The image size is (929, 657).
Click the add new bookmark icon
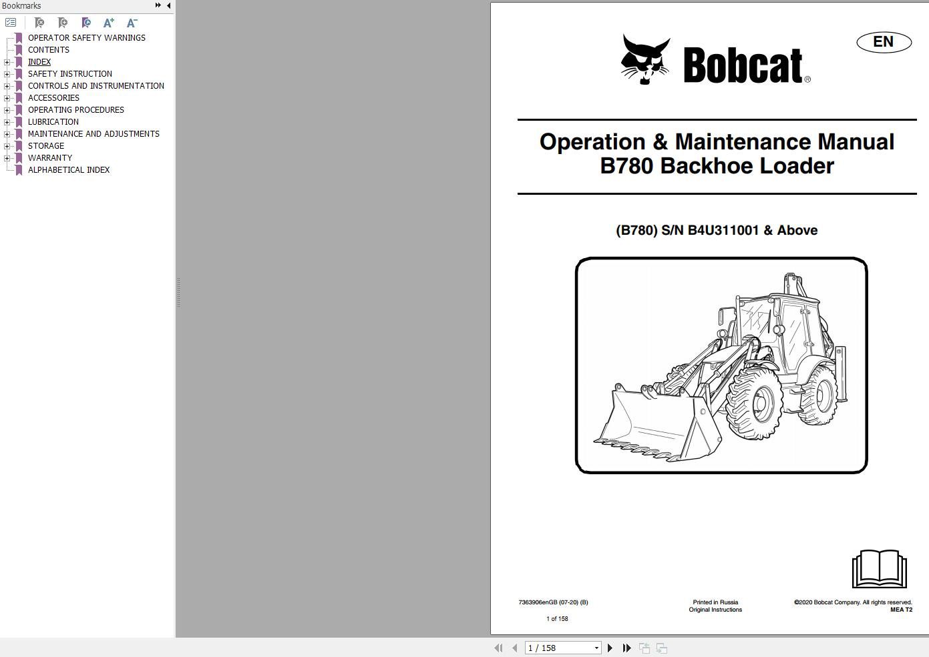click(x=63, y=23)
